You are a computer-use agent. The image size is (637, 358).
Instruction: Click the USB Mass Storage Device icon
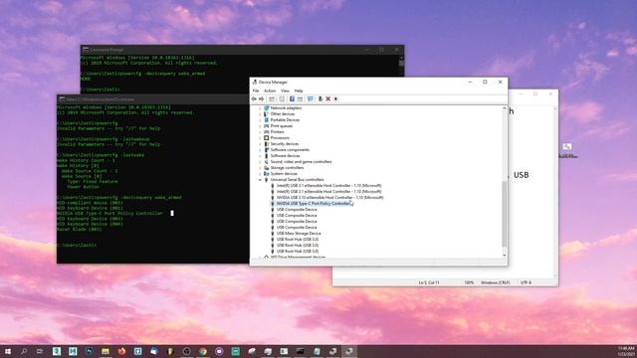click(273, 234)
